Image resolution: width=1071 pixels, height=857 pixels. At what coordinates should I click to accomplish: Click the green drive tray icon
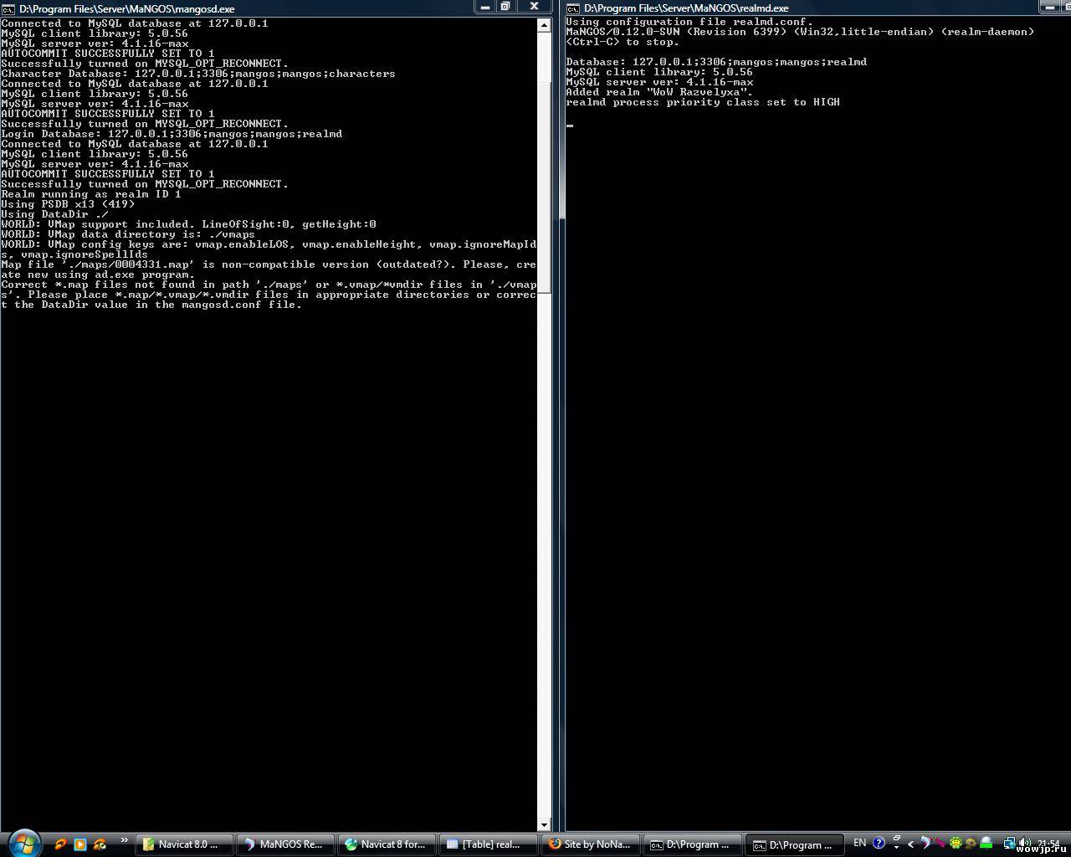click(x=986, y=843)
